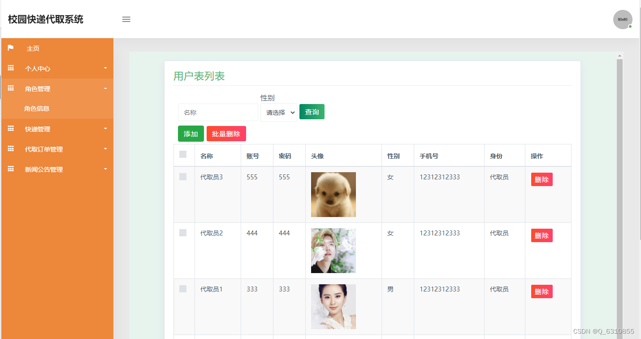Viewport: 641px width, 339px height.
Task: Check the checkbox for 代取员2 row
Action: [x=183, y=233]
